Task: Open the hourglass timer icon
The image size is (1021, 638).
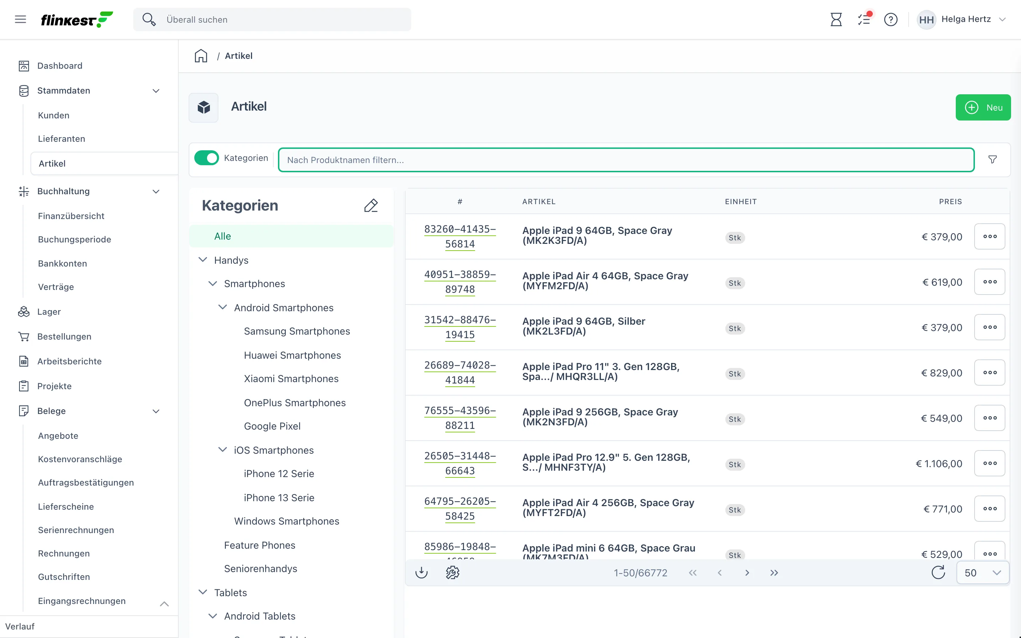Action: pyautogui.click(x=836, y=19)
